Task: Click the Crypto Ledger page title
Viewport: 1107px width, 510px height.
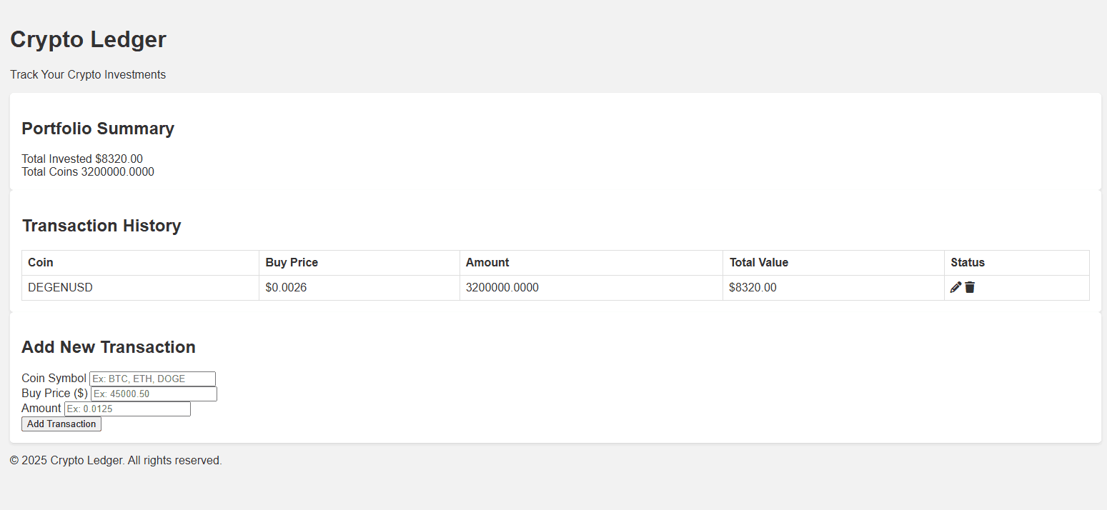Action: tap(88, 39)
